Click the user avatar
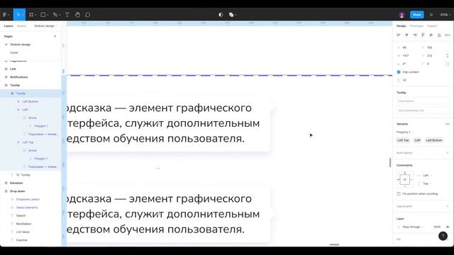Screen dimensions: 454x255 pyautogui.click(x=402, y=15)
